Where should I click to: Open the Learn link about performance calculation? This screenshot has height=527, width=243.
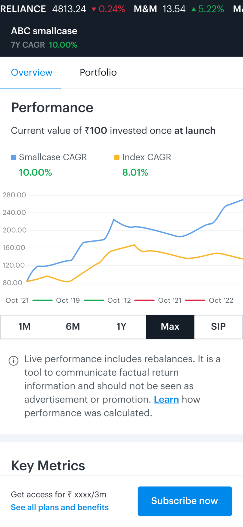[166, 399]
